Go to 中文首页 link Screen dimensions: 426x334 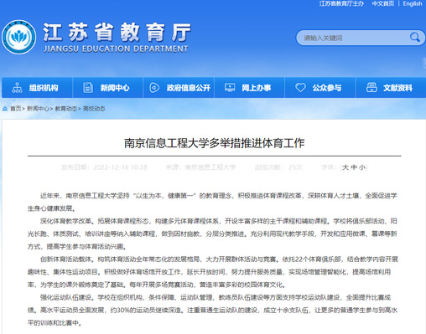tap(383, 3)
